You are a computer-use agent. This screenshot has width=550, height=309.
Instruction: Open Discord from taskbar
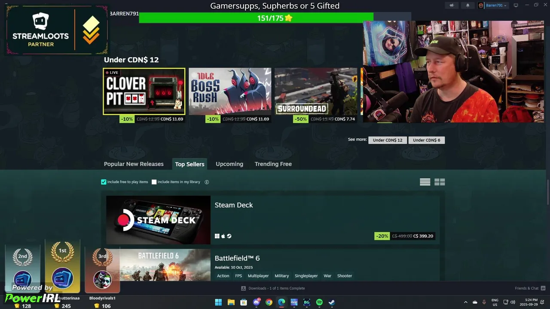257,302
